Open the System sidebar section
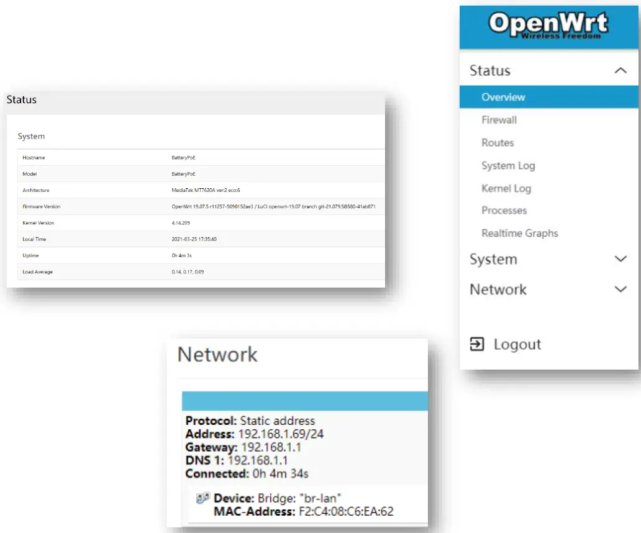 (x=493, y=259)
